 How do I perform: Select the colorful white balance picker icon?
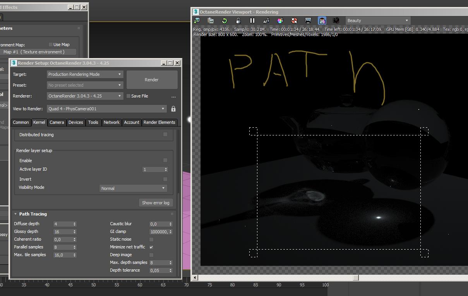[x=280, y=21]
